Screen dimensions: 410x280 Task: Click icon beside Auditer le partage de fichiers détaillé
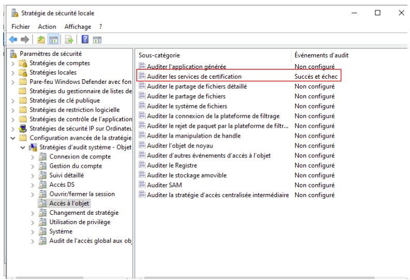click(142, 86)
